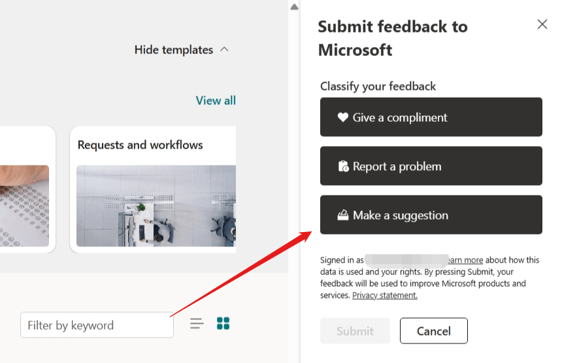Click the office photo thumbnail in Requests and workflows
This screenshot has height=363, width=562.
point(156,206)
